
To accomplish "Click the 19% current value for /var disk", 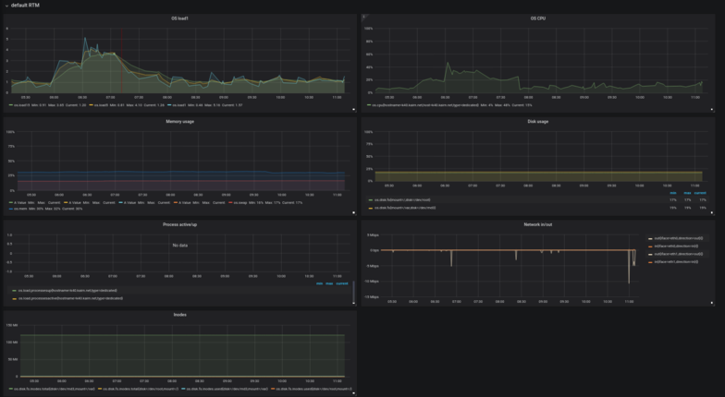I will [703, 208].
